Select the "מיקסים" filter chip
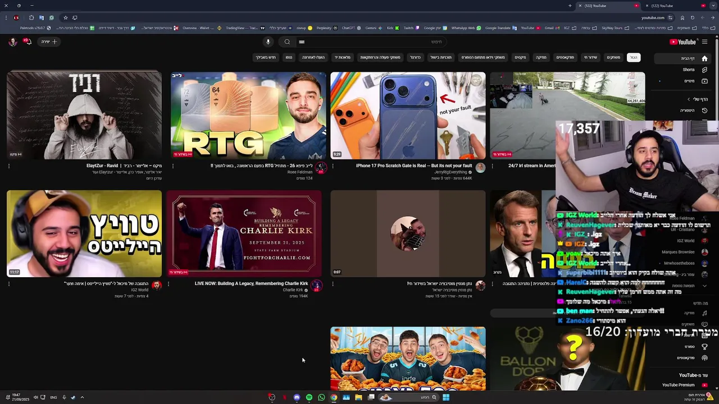Viewport: 719px width, 404px height. coord(521,57)
